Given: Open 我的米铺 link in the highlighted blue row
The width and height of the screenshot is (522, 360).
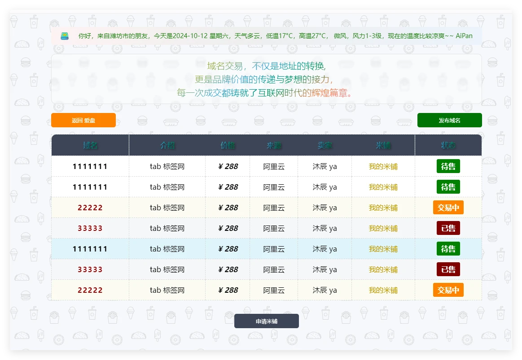Looking at the screenshot, I should point(383,249).
